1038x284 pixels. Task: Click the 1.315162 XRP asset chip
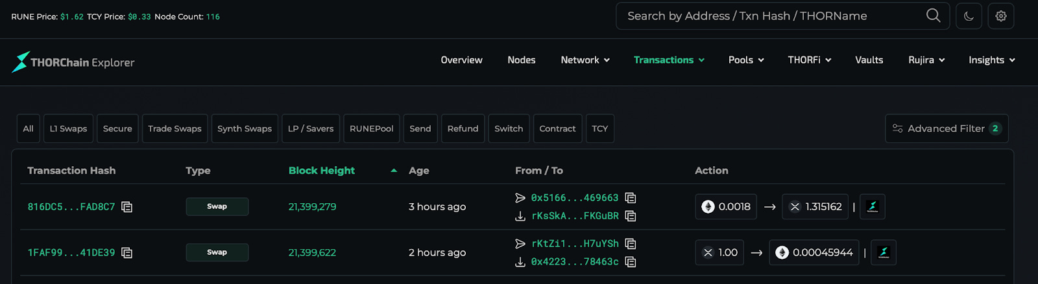click(815, 207)
